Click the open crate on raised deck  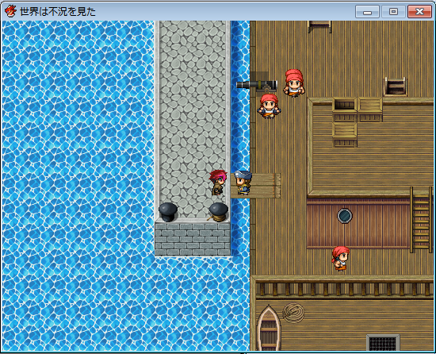[x=345, y=109]
